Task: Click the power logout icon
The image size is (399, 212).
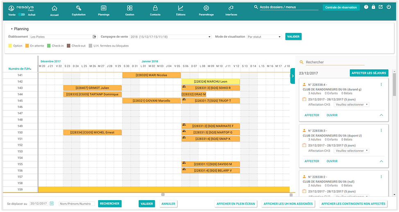Action: pyautogui.click(x=389, y=7)
